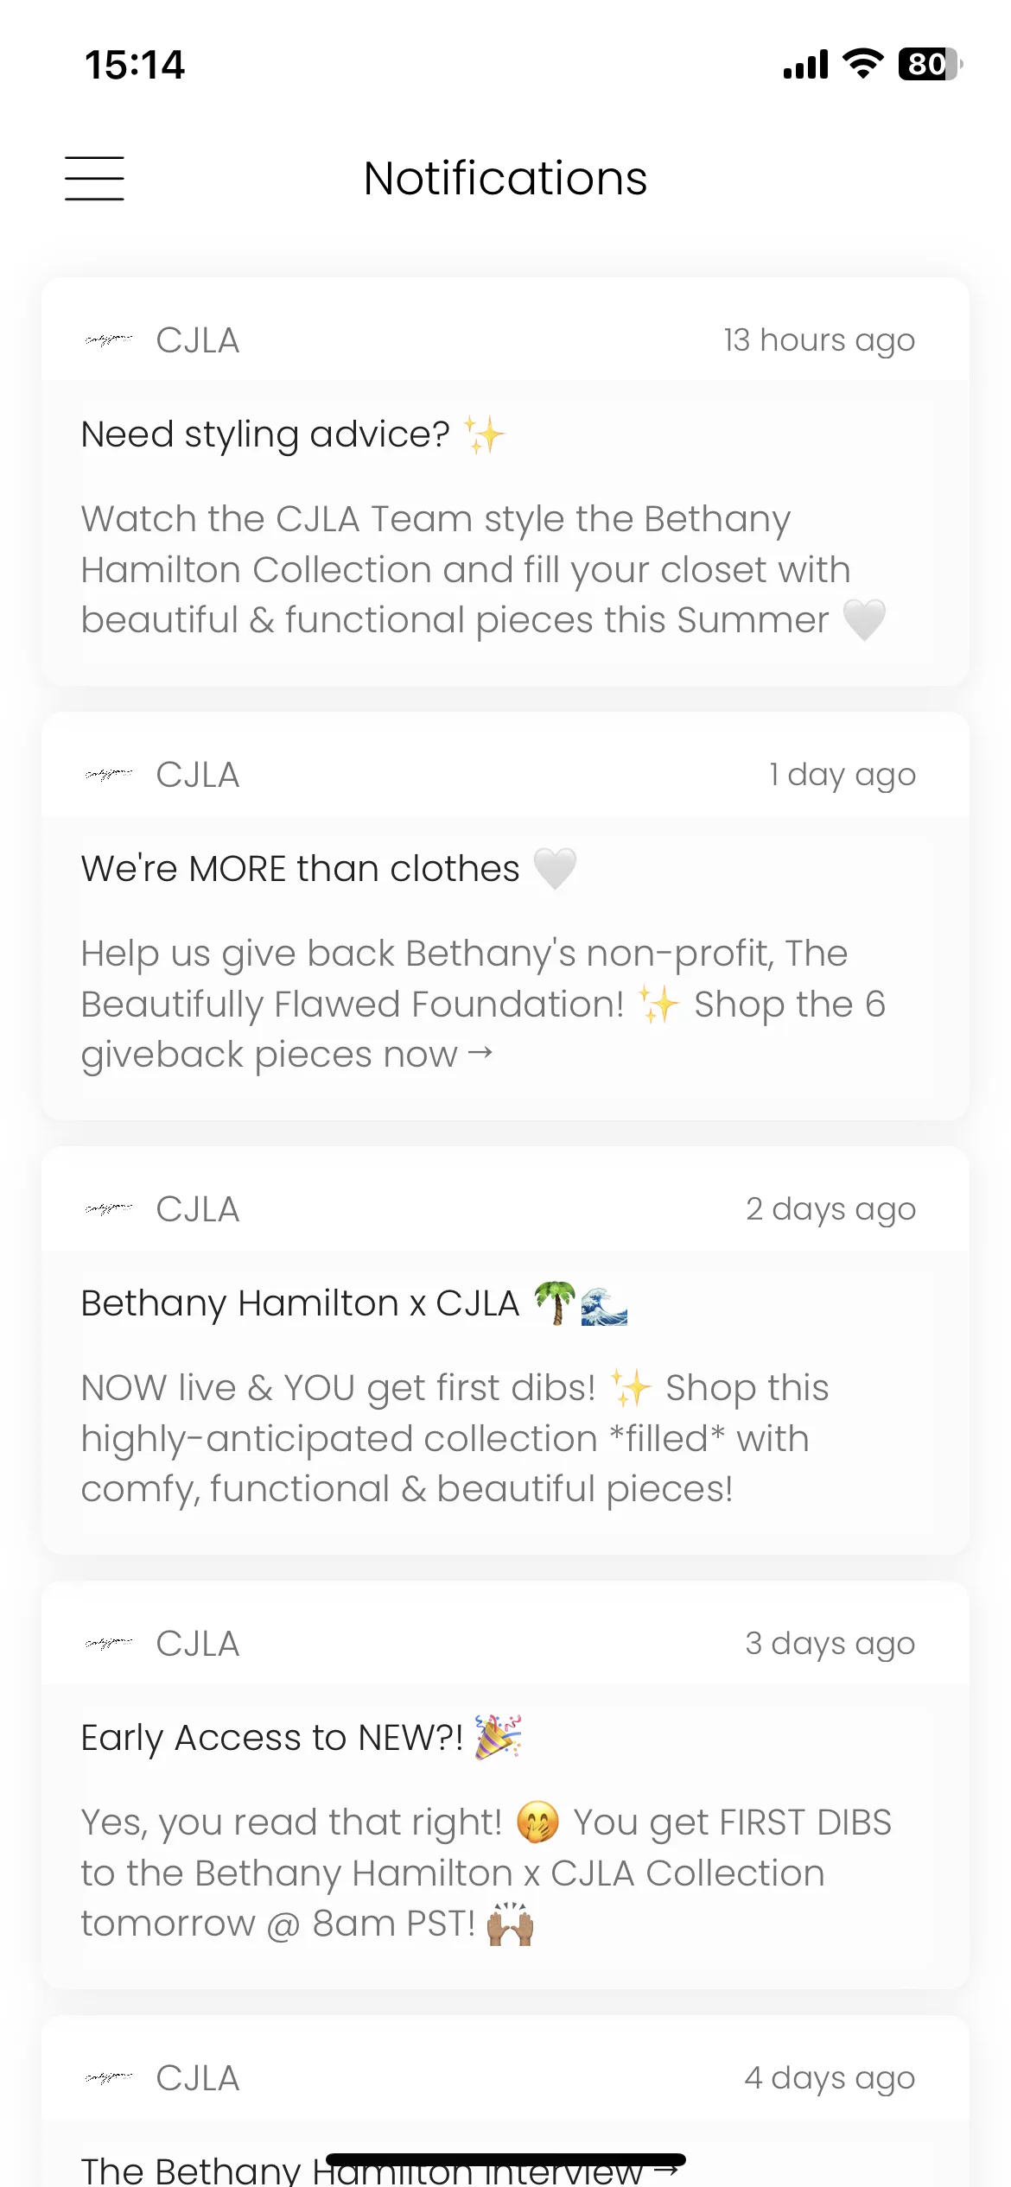Screen dimensions: 1011x2187
Task: Tap the Notifications page title
Action: (x=505, y=179)
